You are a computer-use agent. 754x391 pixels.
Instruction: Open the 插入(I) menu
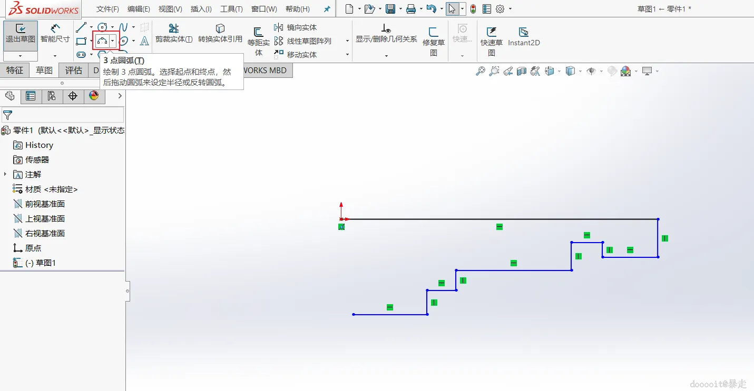pyautogui.click(x=201, y=9)
